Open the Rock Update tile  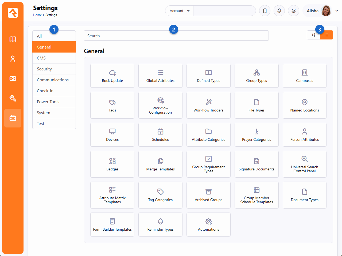click(112, 76)
